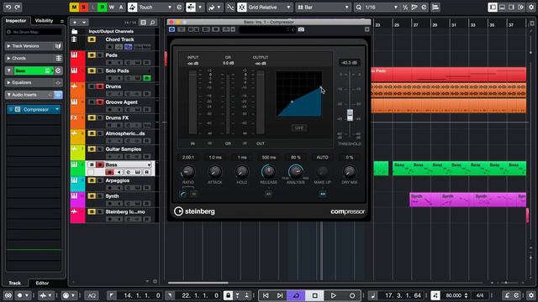Expand Chords inspector section
The image size is (538, 302).
tap(34, 58)
